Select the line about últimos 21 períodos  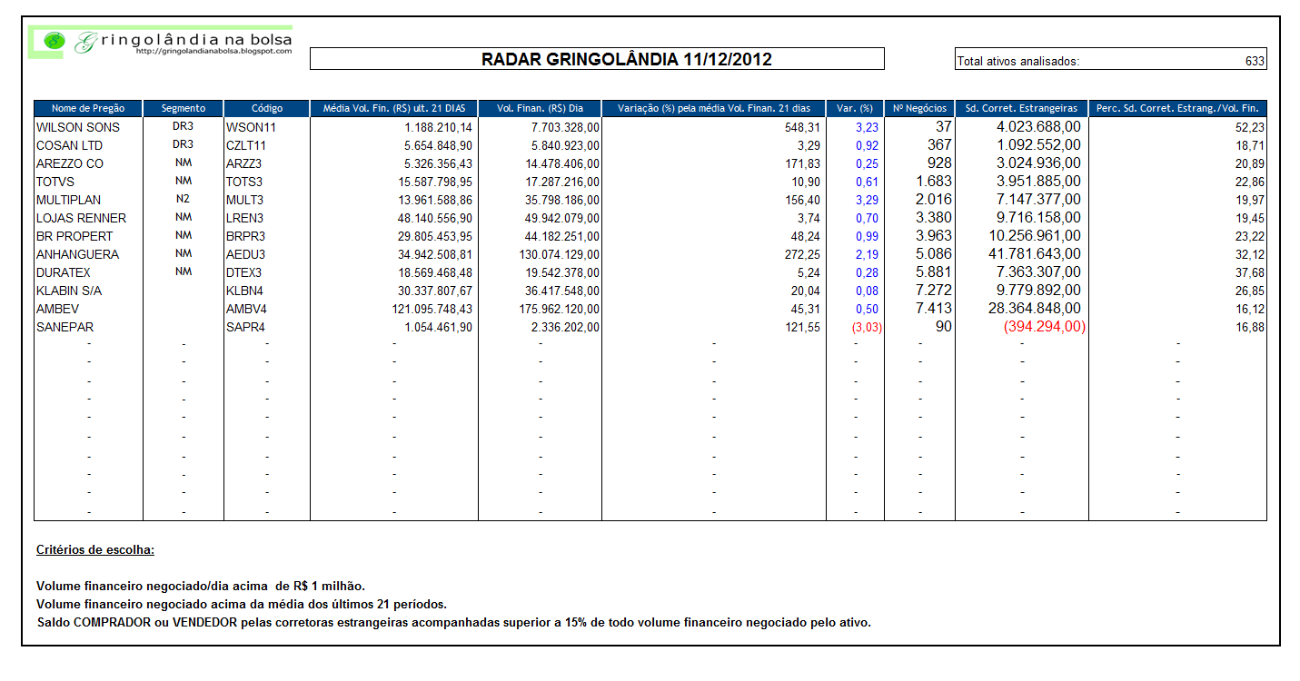click(x=242, y=604)
